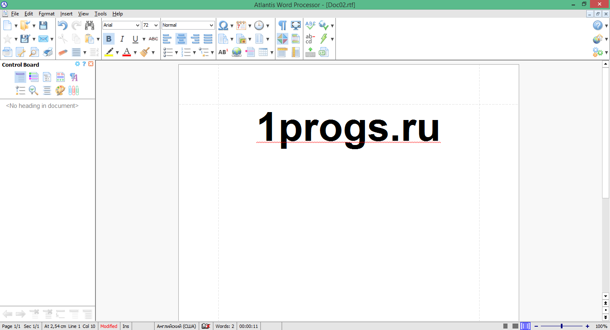Open the Insert menu

coord(66,13)
